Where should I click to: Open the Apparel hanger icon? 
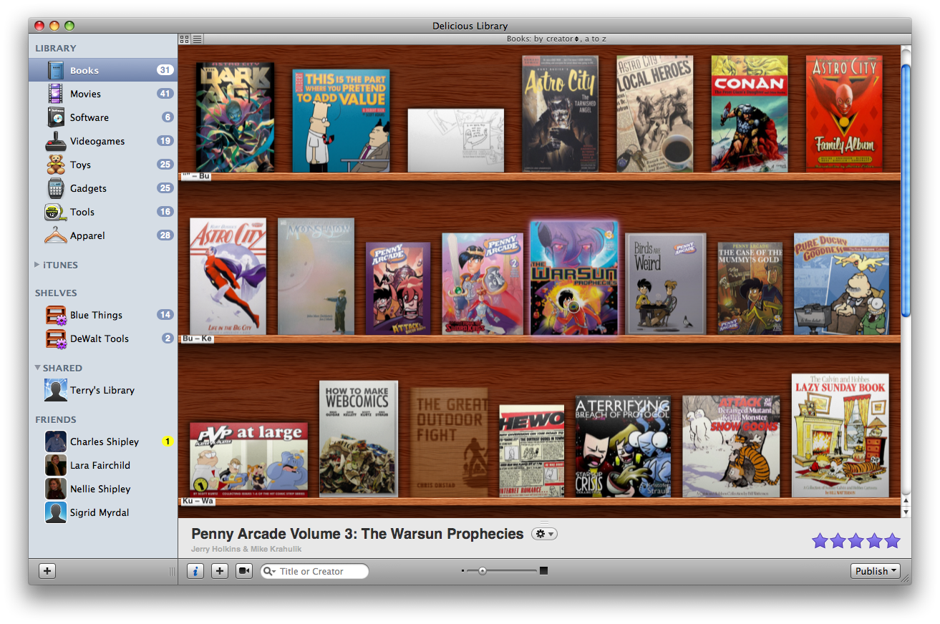click(56, 235)
